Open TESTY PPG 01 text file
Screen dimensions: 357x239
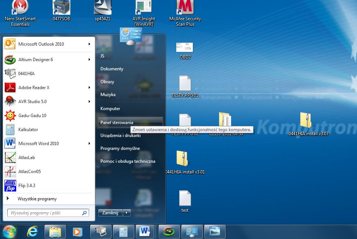pyautogui.click(x=185, y=87)
